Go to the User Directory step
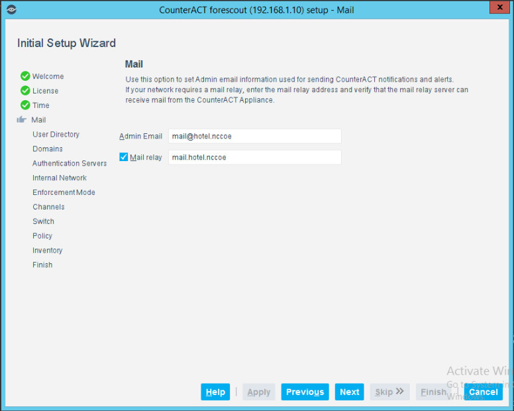Image resolution: width=514 pixels, height=411 pixels. [x=56, y=135]
